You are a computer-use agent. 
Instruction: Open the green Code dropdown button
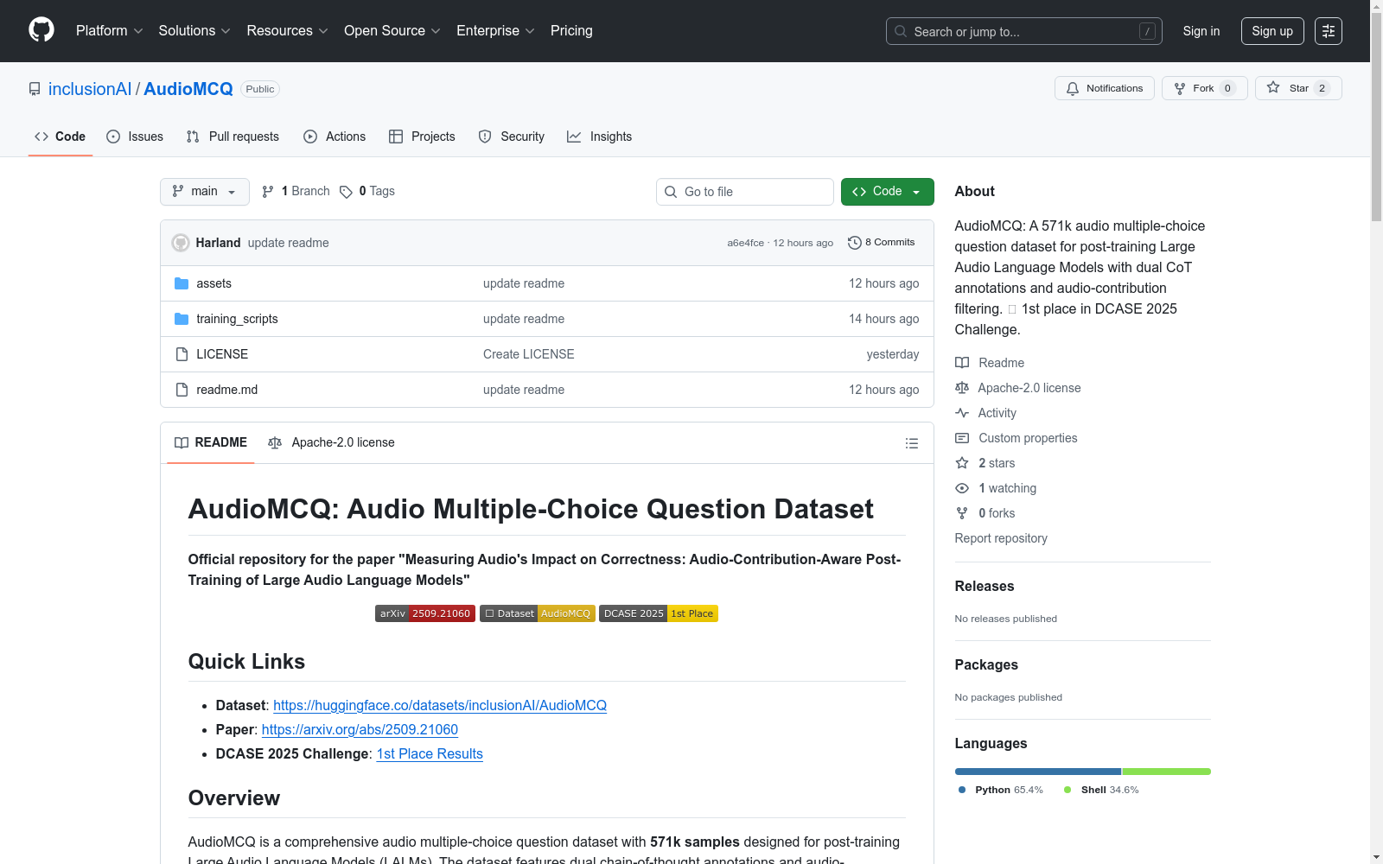pyautogui.click(x=888, y=192)
